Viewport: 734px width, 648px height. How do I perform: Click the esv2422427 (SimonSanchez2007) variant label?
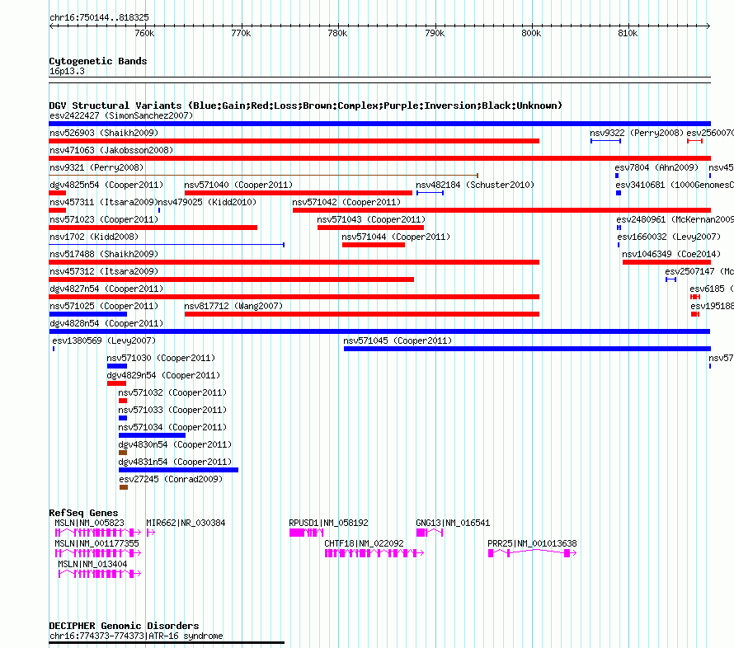pos(121,115)
